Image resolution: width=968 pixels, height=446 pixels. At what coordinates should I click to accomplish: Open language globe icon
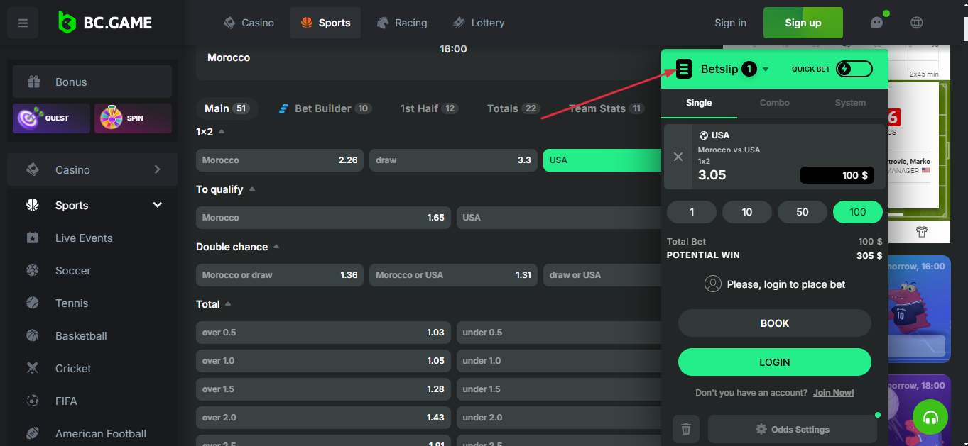click(917, 23)
